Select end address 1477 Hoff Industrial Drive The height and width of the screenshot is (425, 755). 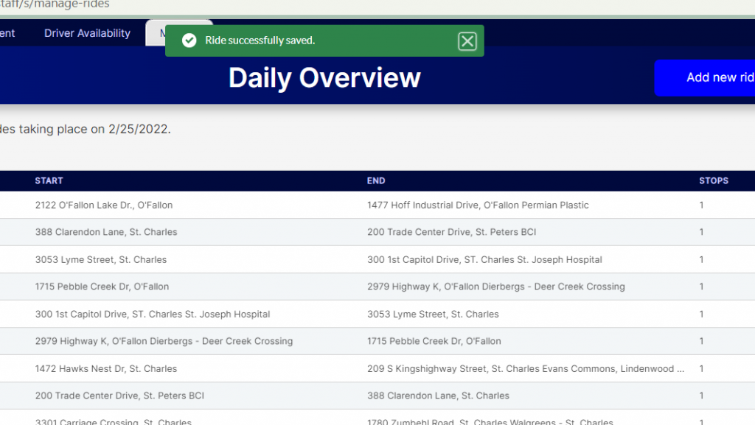tap(478, 205)
